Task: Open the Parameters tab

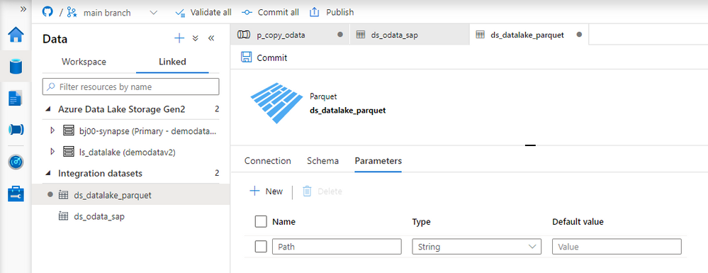Action: 378,161
